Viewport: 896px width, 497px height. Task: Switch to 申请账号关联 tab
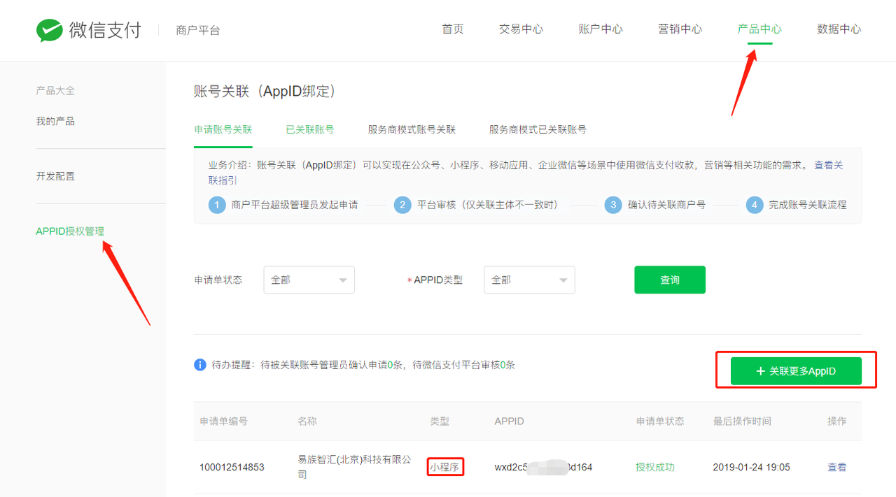pos(223,129)
